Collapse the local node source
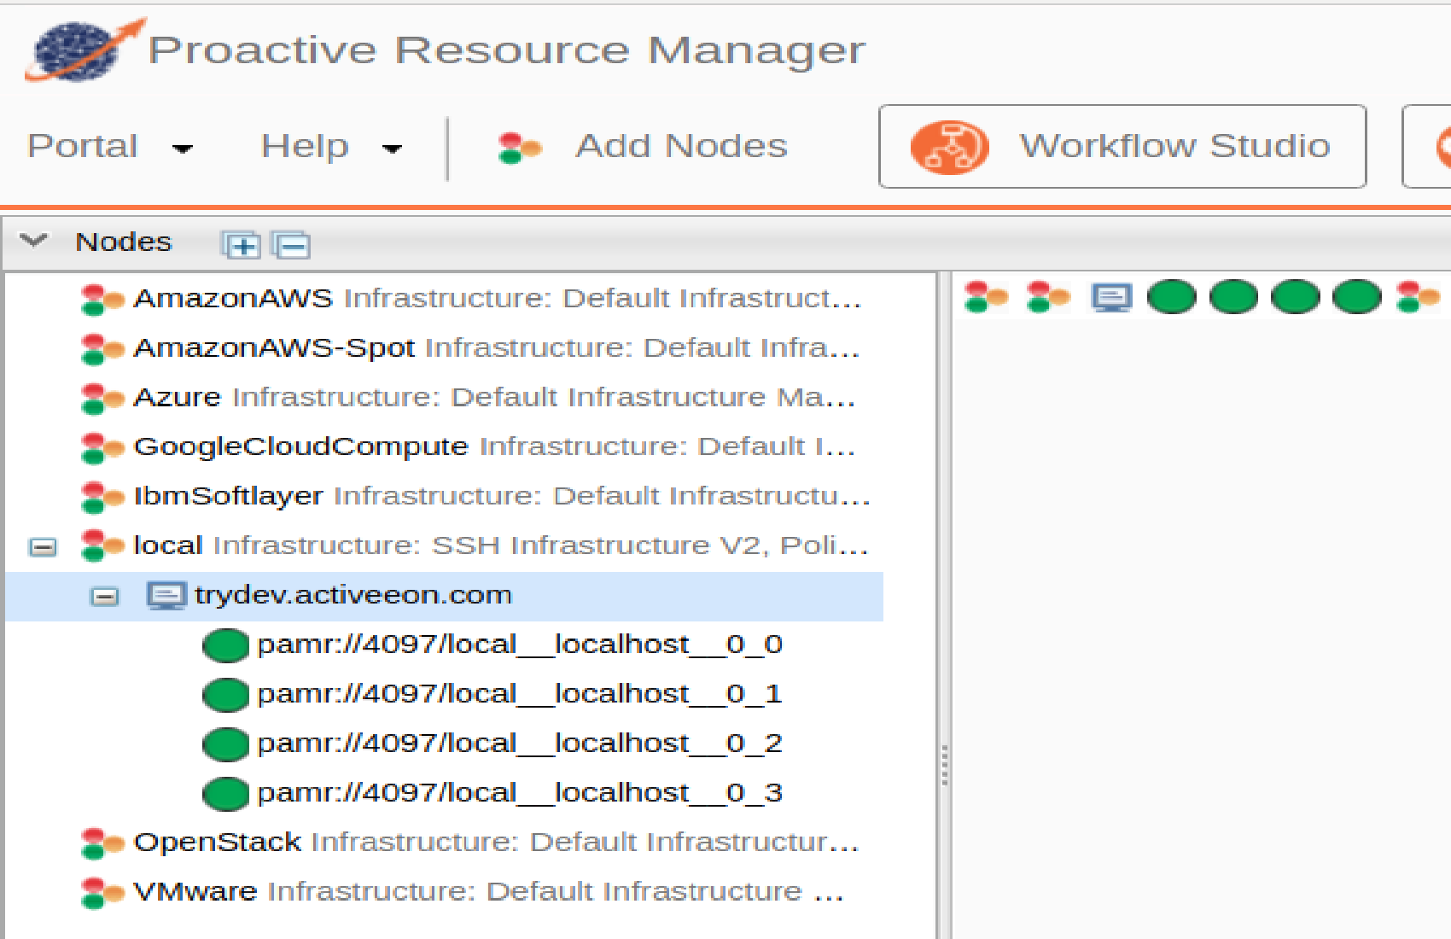This screenshot has width=1451, height=939. coord(43,547)
